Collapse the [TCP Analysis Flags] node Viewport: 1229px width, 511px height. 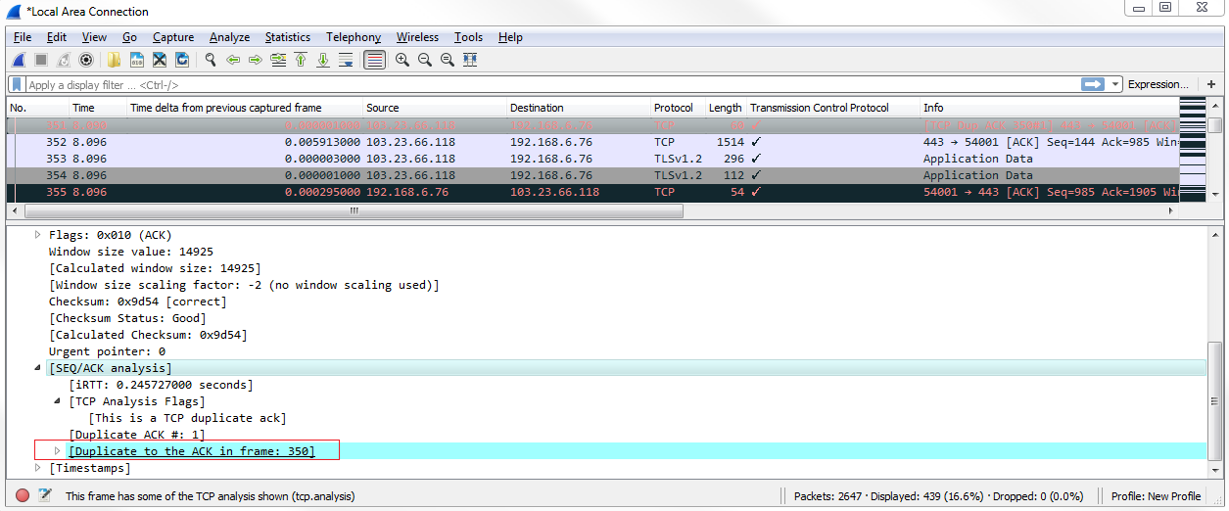58,401
